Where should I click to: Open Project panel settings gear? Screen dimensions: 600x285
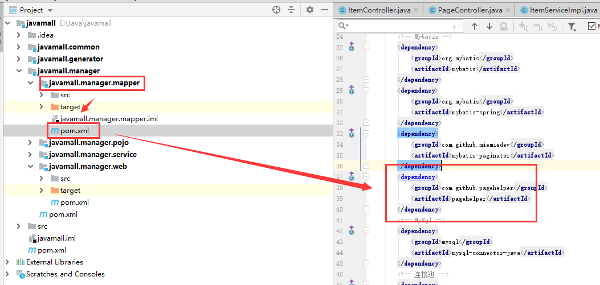[310, 10]
